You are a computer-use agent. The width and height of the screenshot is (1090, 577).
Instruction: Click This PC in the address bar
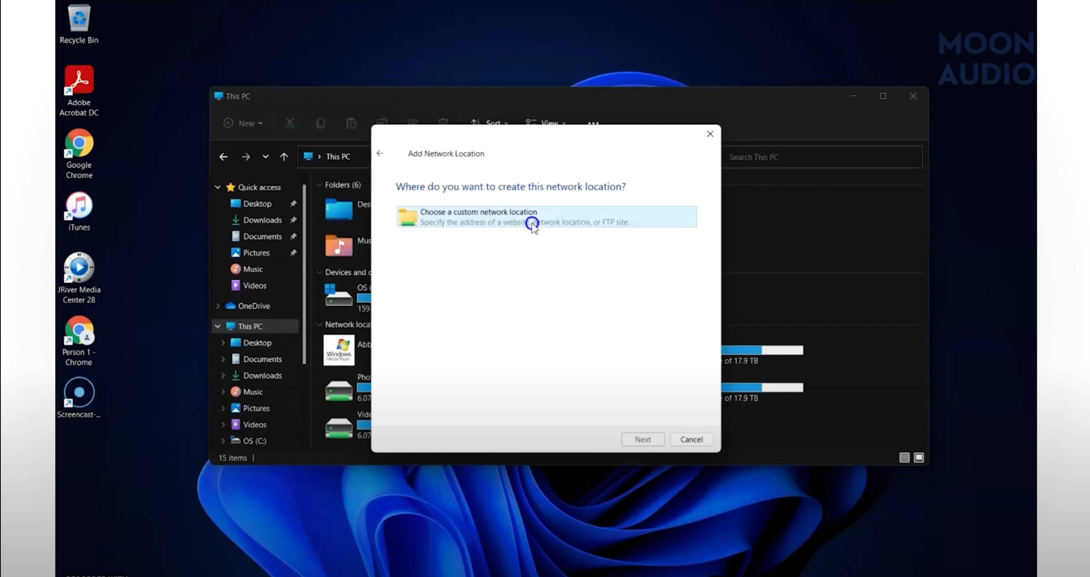pos(338,157)
